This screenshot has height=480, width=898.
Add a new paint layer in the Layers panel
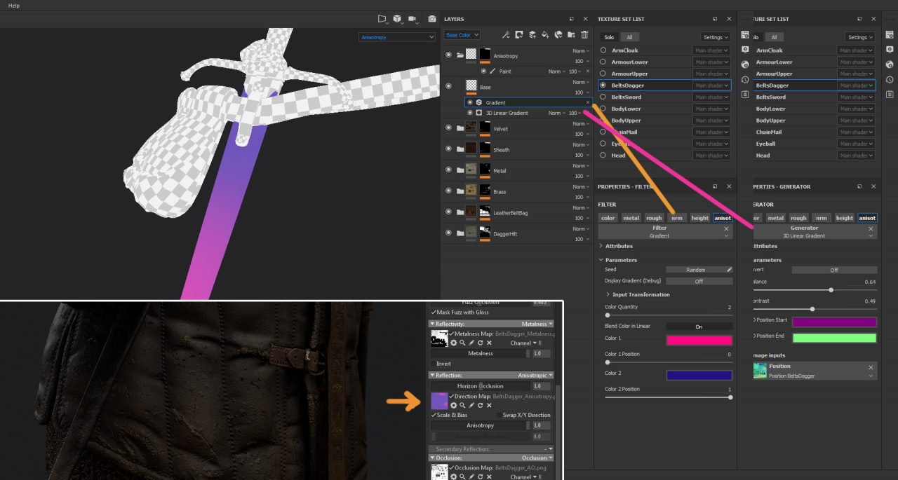[532, 34]
